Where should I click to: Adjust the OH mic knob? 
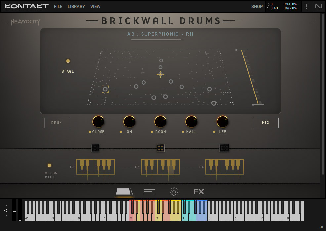coord(129,122)
